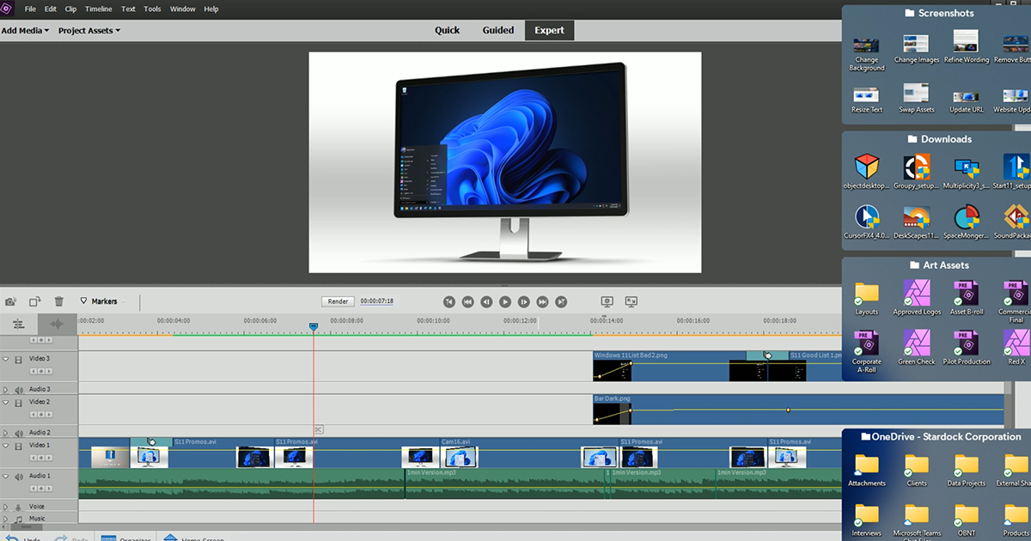Click the rotate clip icon
The width and height of the screenshot is (1031, 541).
click(35, 301)
